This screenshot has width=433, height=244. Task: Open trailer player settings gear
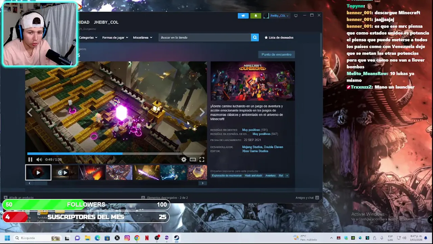[184, 160]
